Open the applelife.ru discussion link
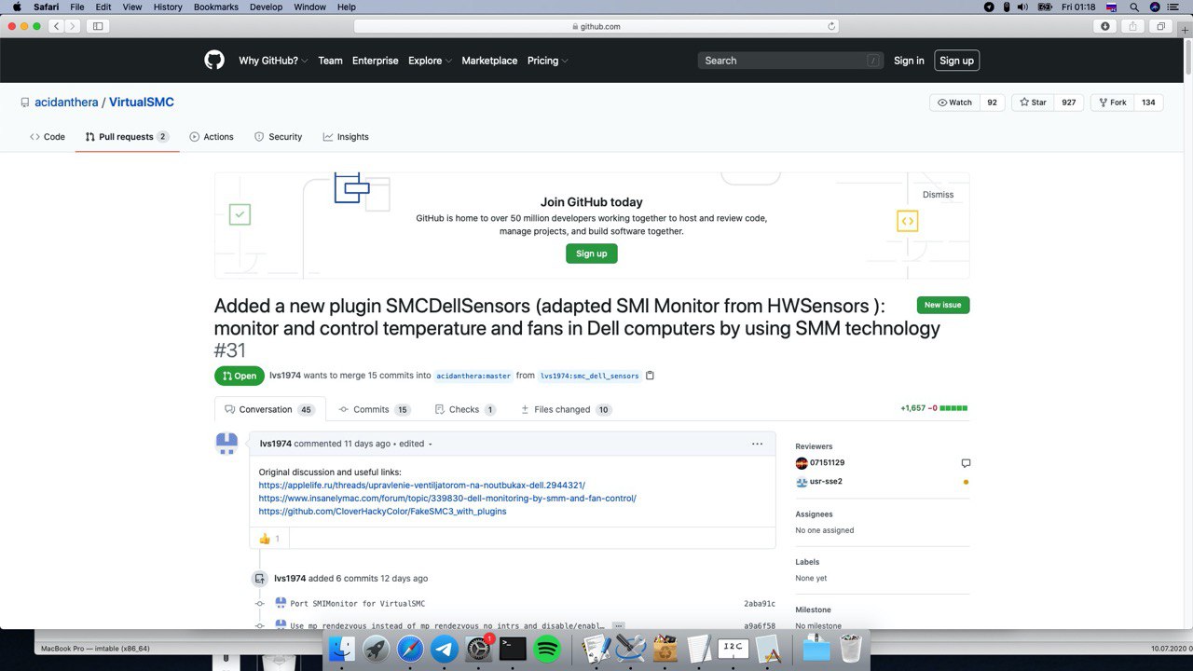The width and height of the screenshot is (1193, 671). [422, 486]
